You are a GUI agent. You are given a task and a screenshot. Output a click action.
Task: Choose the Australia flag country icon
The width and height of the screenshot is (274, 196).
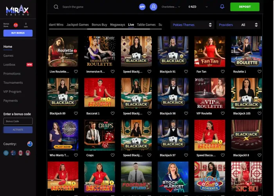[x=13, y=153]
